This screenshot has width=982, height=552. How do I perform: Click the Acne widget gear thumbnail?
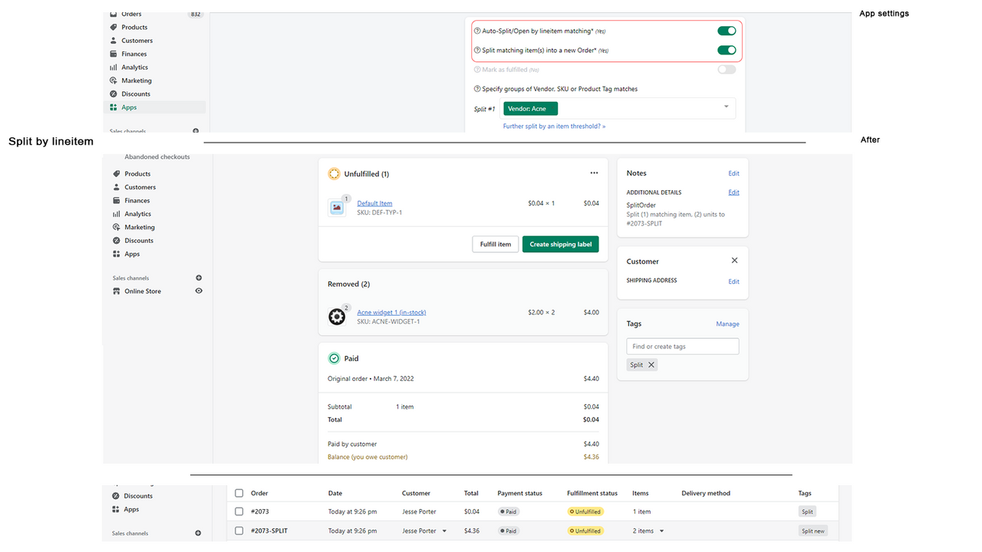[337, 317]
